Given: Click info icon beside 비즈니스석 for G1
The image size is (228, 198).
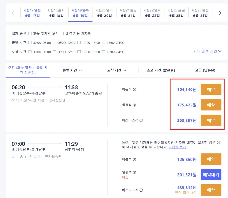Looking at the screenshot, I should (x=141, y=190).
